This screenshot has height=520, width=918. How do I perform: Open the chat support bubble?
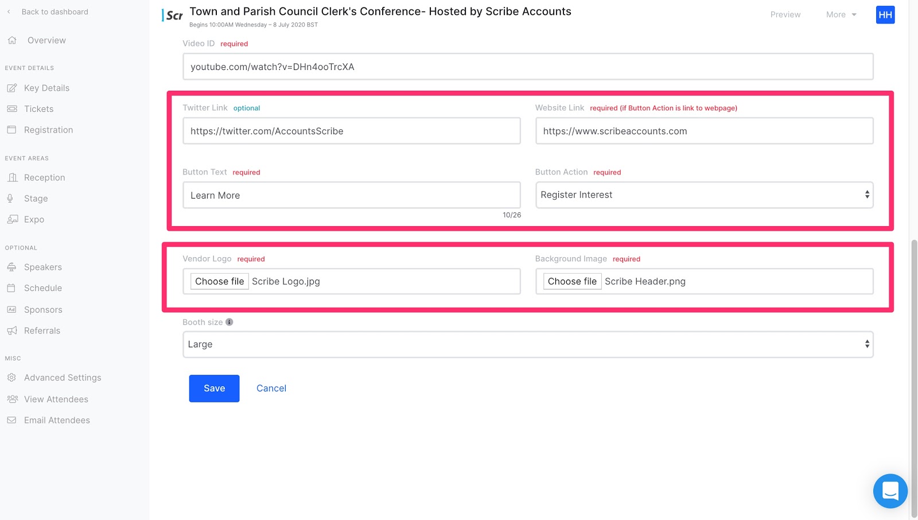pyautogui.click(x=890, y=491)
